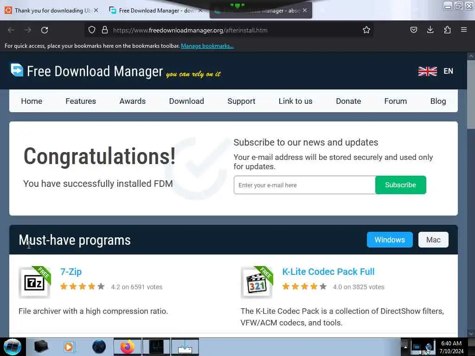Bookmark this page with the star icon
This screenshot has height=356, width=475.
pos(366,30)
